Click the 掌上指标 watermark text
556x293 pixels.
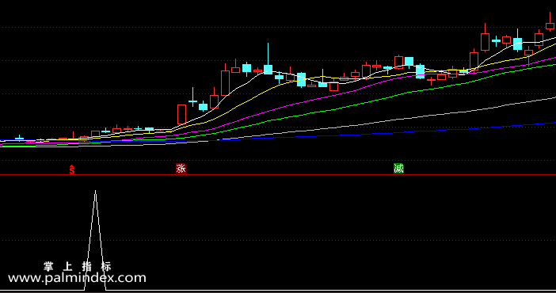78,266
